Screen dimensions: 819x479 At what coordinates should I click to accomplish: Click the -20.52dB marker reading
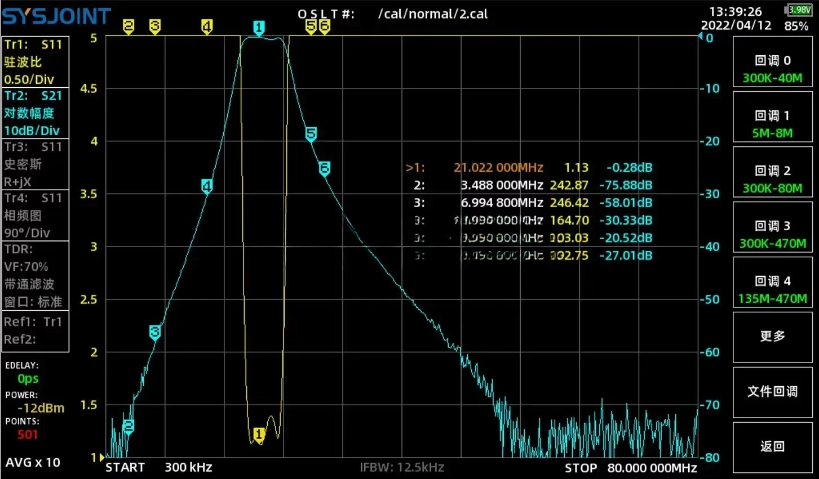coord(626,238)
